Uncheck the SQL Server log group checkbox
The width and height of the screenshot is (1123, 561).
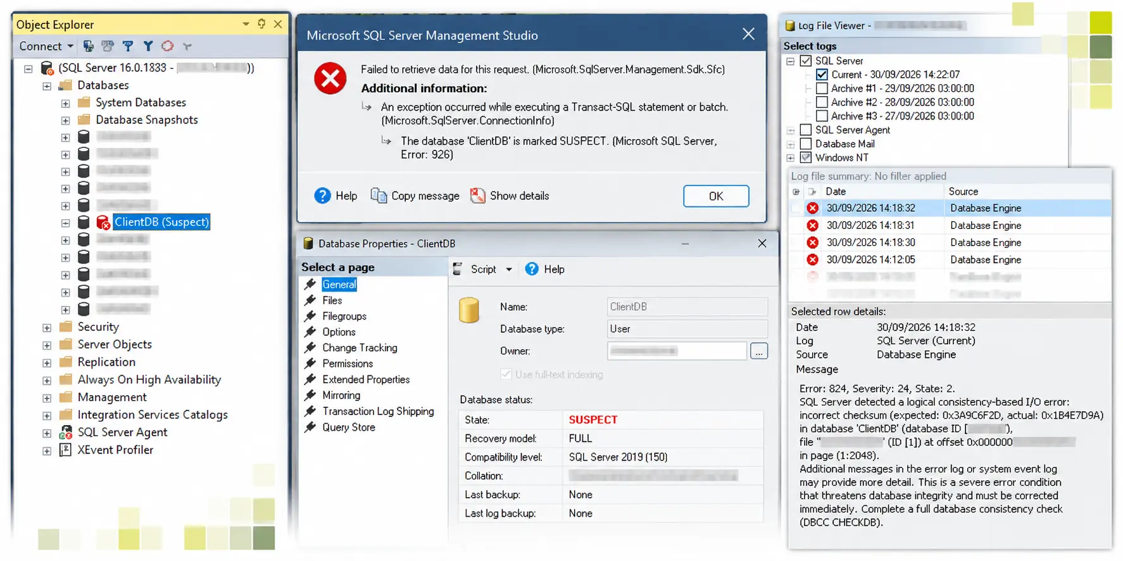click(806, 61)
